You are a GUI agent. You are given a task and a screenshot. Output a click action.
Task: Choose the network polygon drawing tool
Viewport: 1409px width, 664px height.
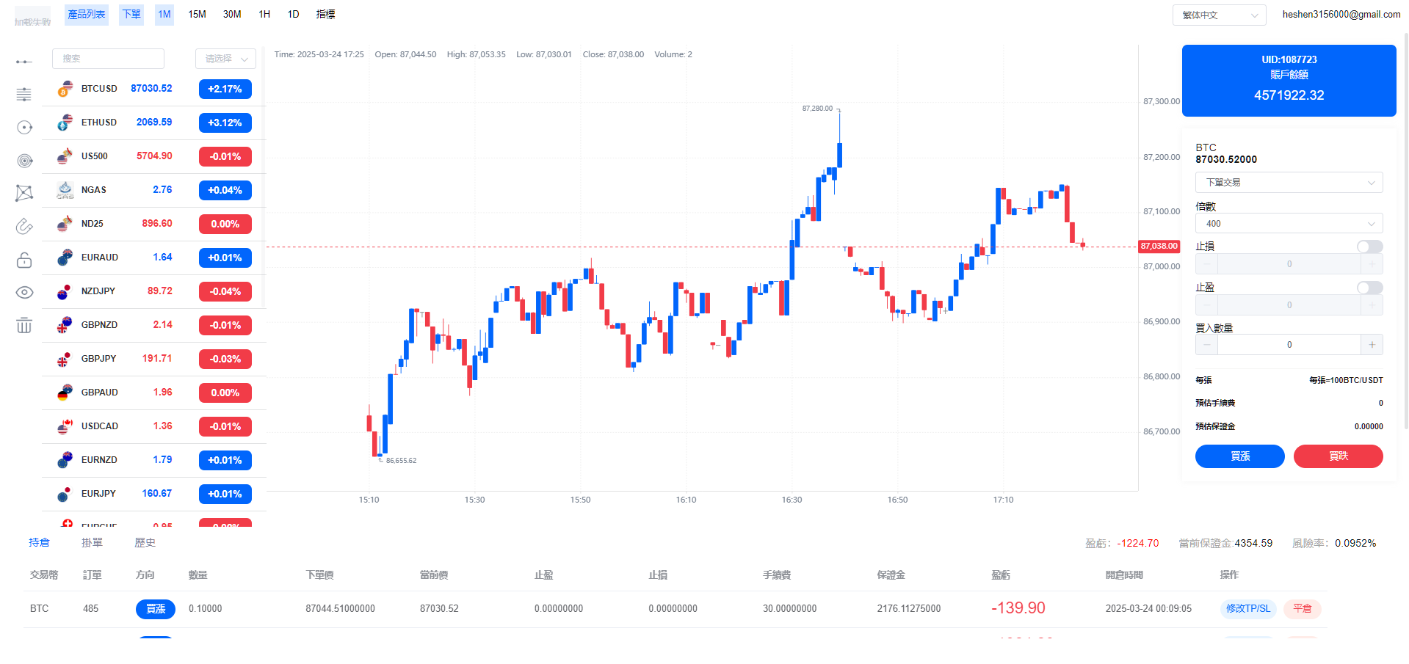[x=24, y=193]
